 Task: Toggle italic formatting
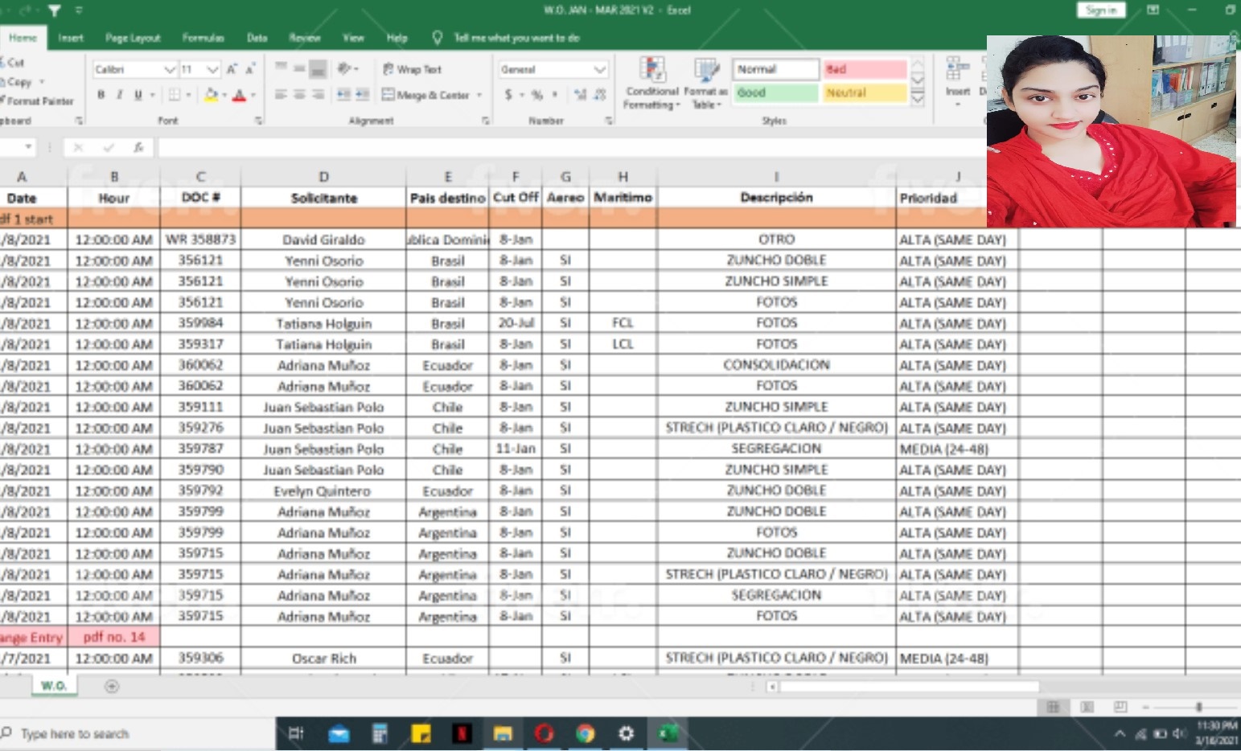pyautogui.click(x=119, y=94)
